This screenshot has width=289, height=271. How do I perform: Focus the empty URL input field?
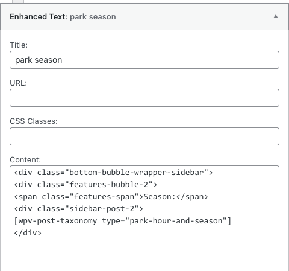[x=144, y=98]
